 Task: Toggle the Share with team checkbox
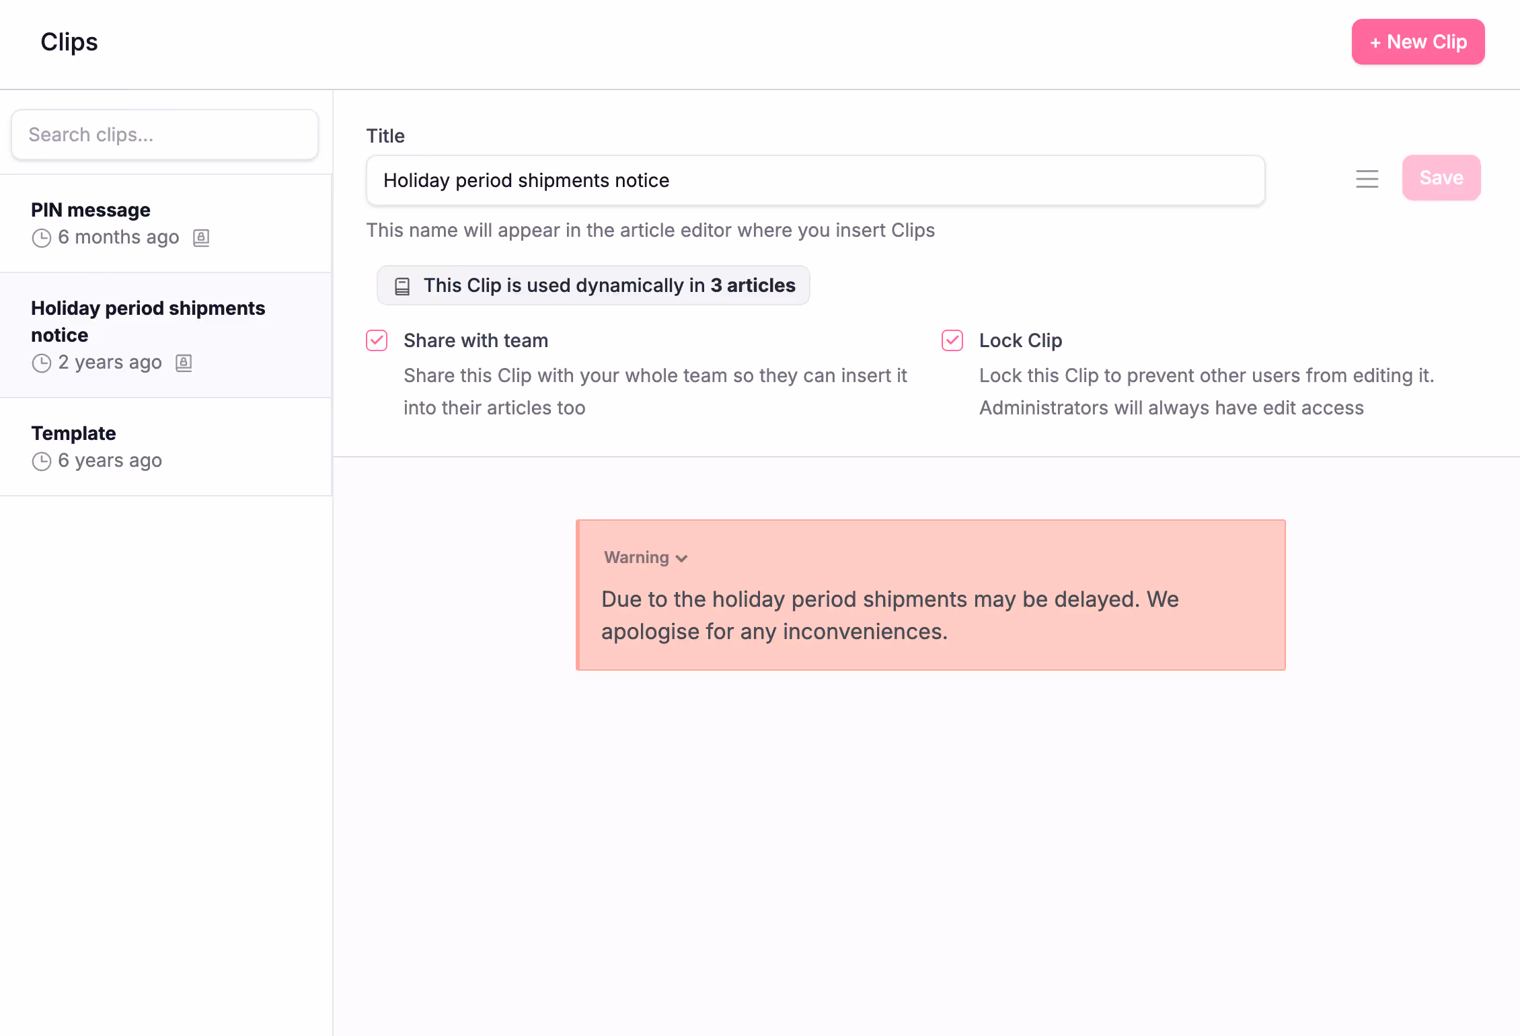click(377, 340)
